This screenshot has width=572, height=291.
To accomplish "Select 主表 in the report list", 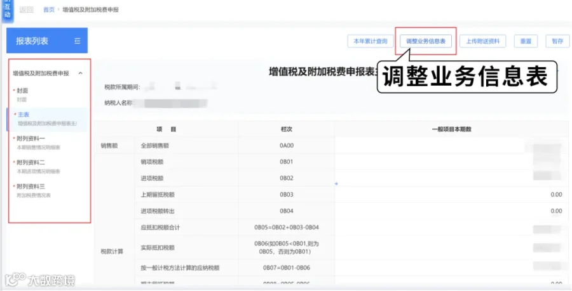I will point(48,119).
